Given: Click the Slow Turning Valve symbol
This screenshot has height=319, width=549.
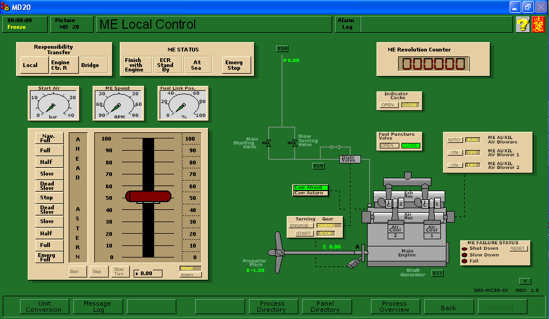Looking at the screenshot, I should (x=291, y=143).
